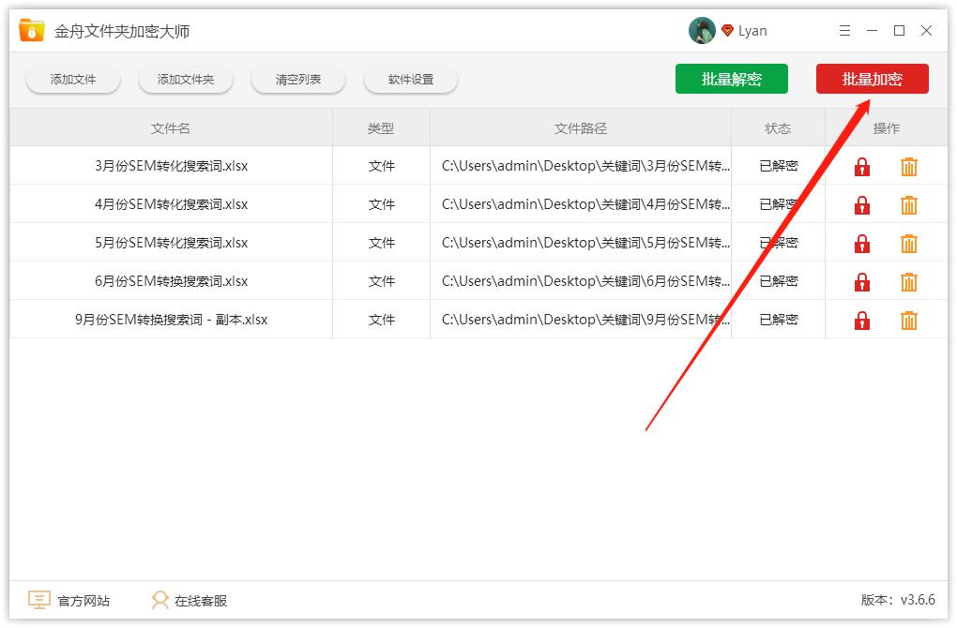957x628 pixels.
Task: Click the VIP badge next to Lyan
Action: tap(727, 30)
